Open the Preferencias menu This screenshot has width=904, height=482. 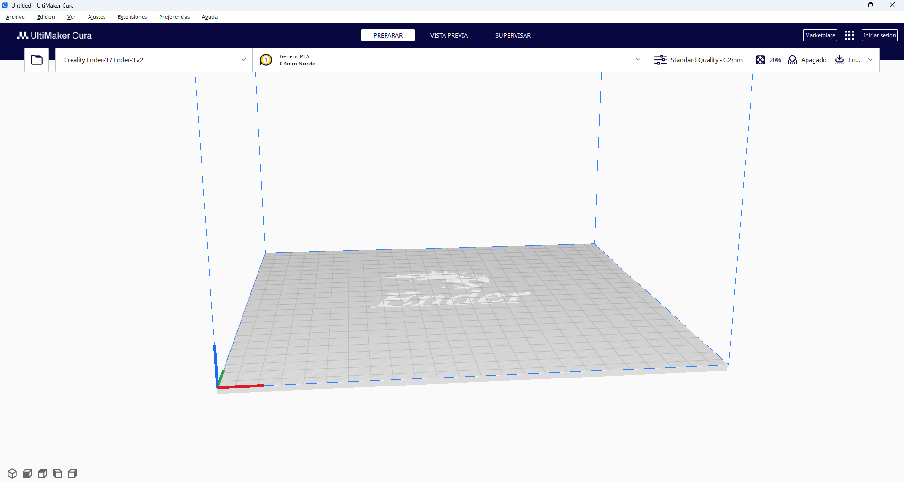pos(174,17)
